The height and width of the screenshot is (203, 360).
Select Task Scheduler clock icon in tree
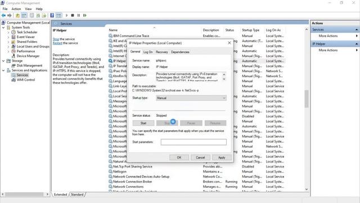coord(13,32)
